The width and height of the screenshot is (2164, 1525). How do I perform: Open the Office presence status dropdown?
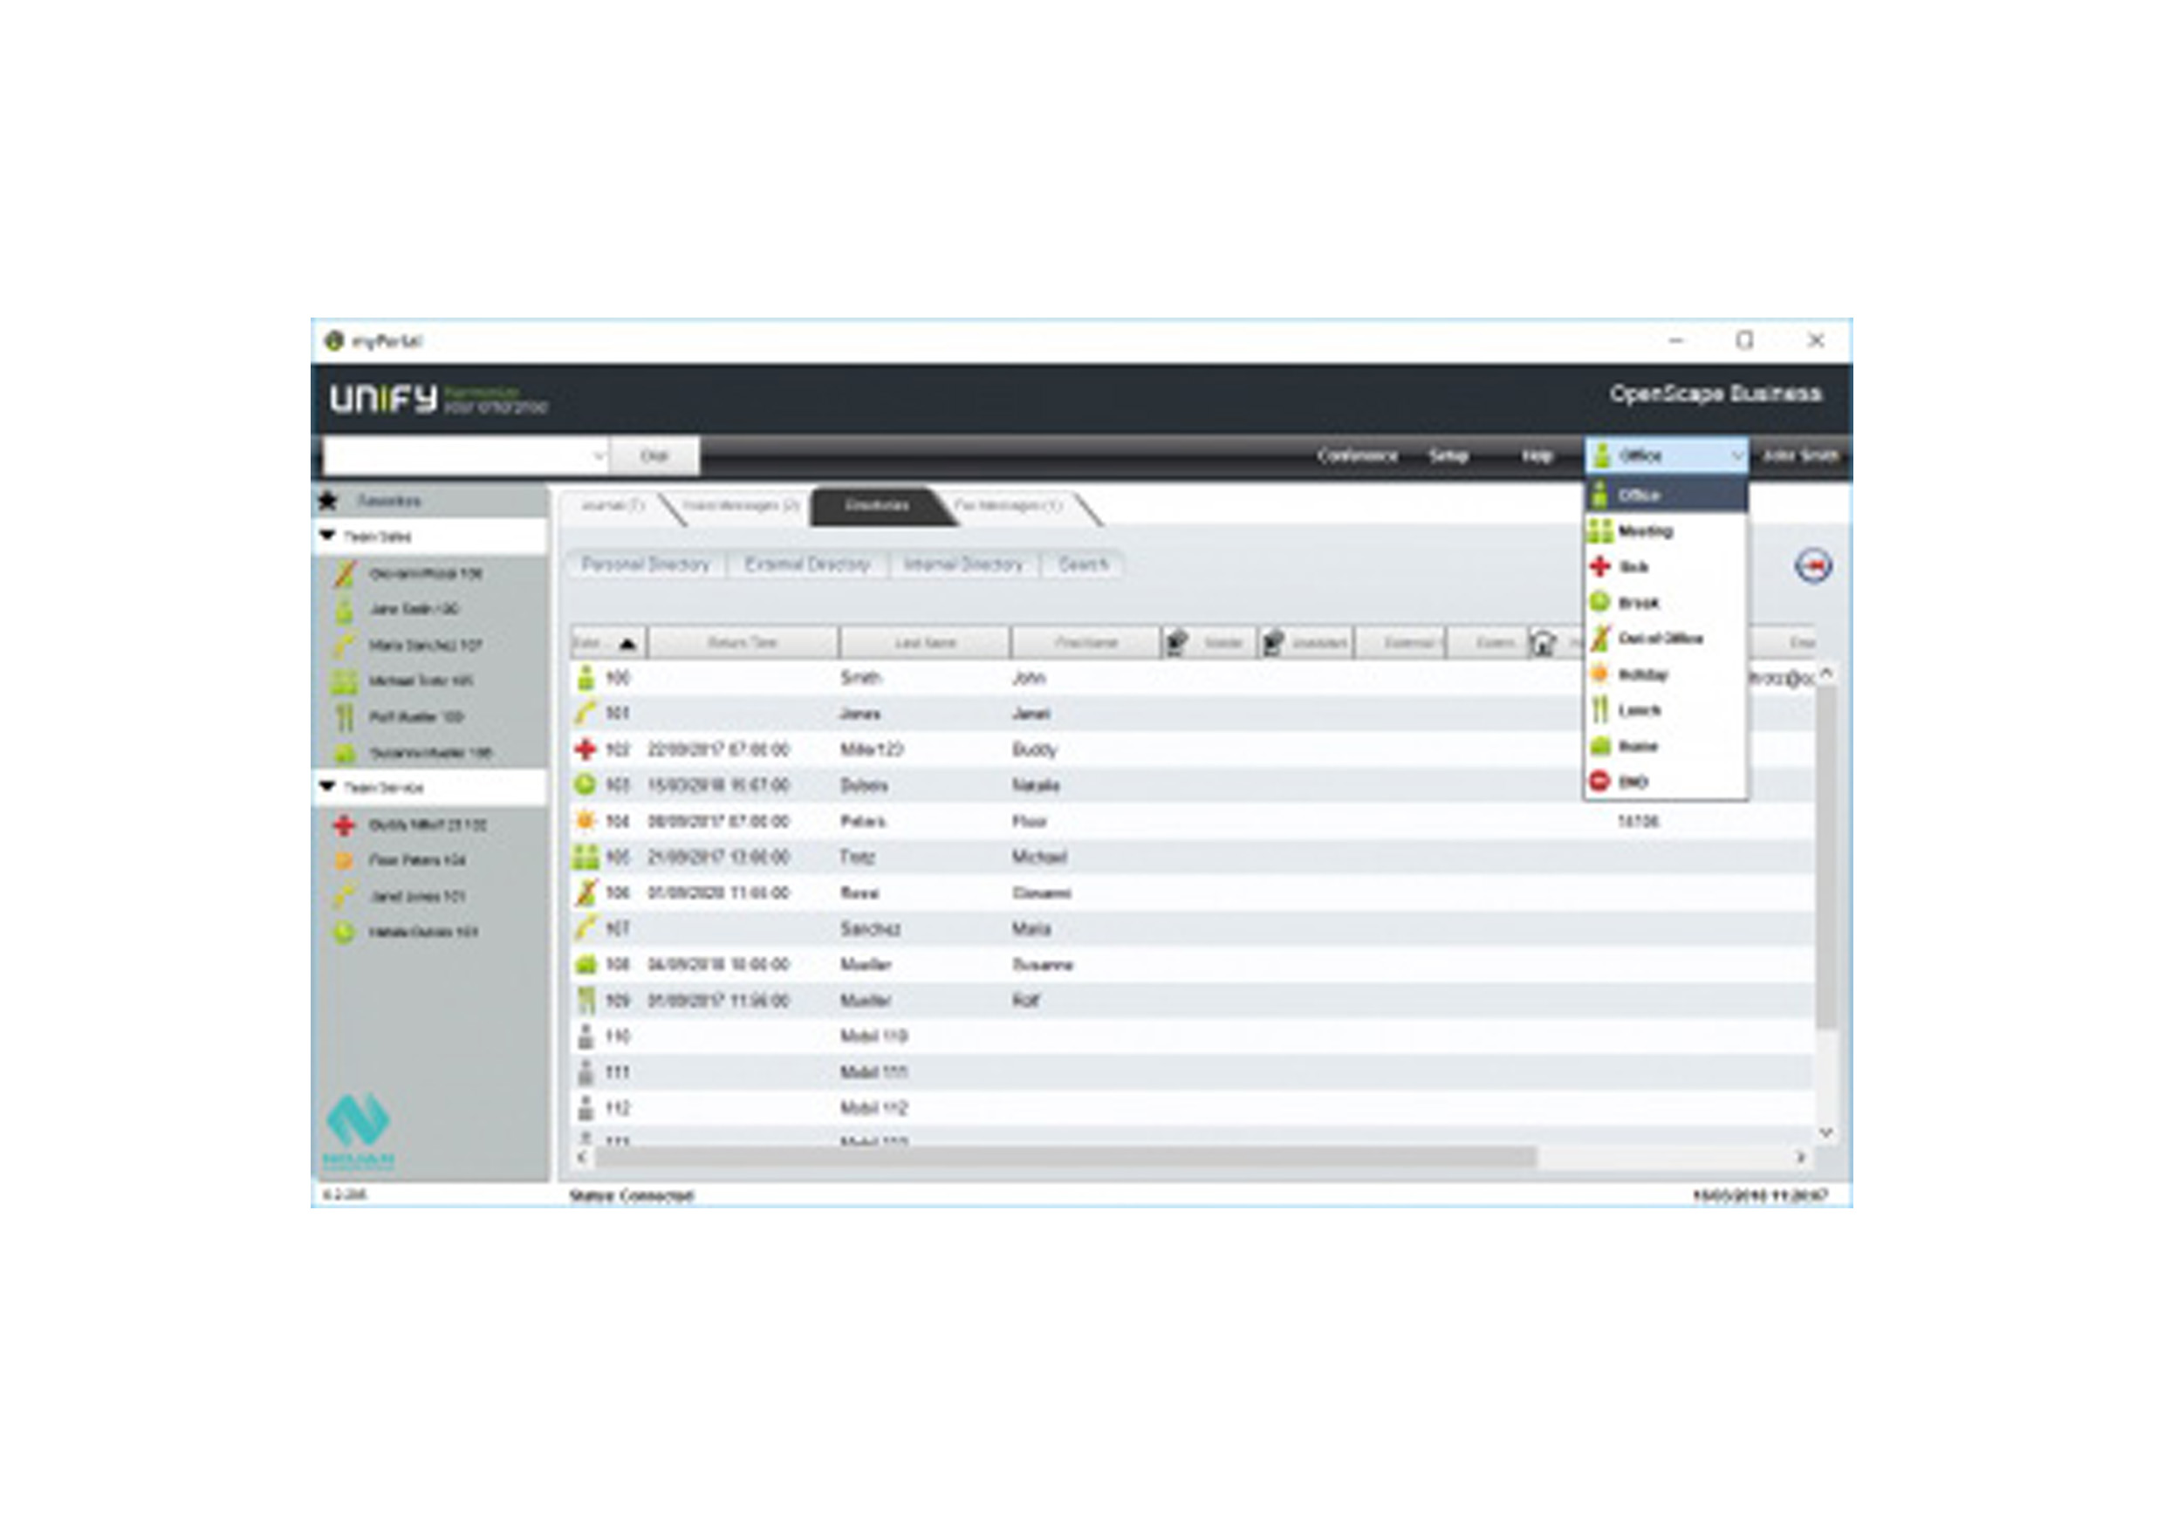click(x=1666, y=455)
